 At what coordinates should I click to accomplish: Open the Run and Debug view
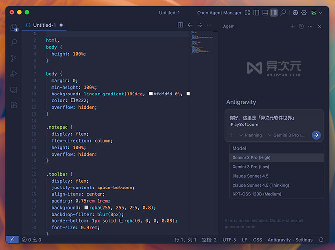click(14, 74)
